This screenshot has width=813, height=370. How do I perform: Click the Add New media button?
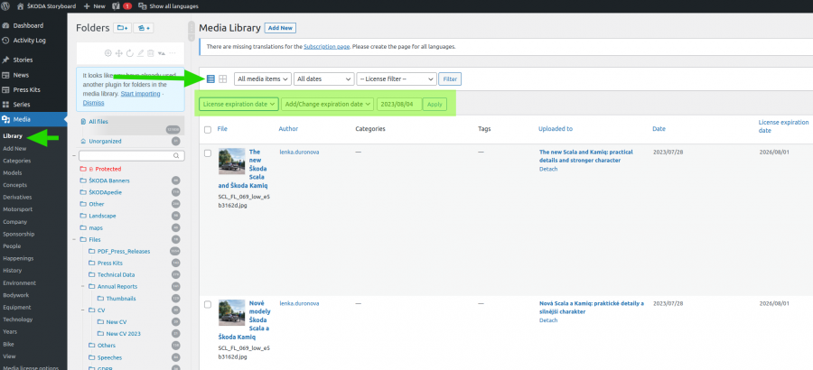coord(280,28)
